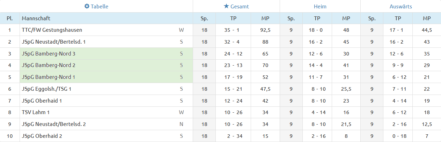Viewport: 441px width, 142px height.
Task: Open team JSpG Oberhaid 1
Action: (42, 101)
